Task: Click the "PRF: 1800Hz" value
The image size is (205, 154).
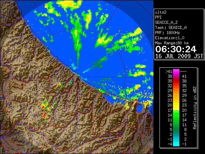Action: click(168, 33)
